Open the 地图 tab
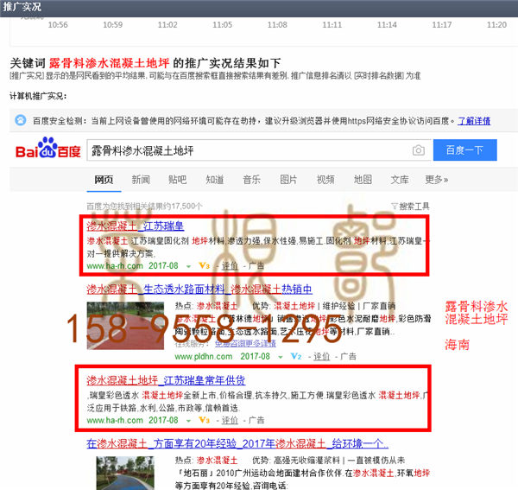This screenshot has width=518, height=490. tap(363, 180)
